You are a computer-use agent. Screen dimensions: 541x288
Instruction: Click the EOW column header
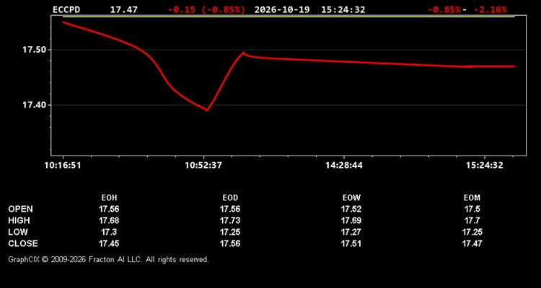pos(351,198)
